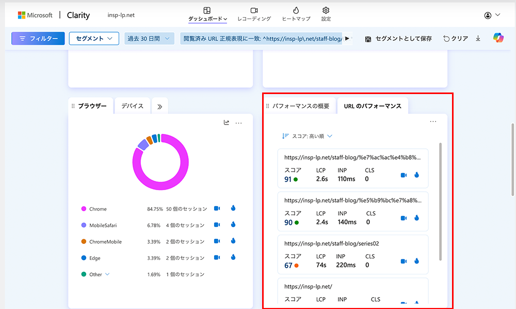Expand the セグメント dropdown
Image resolution: width=516 pixels, height=309 pixels.
94,39
